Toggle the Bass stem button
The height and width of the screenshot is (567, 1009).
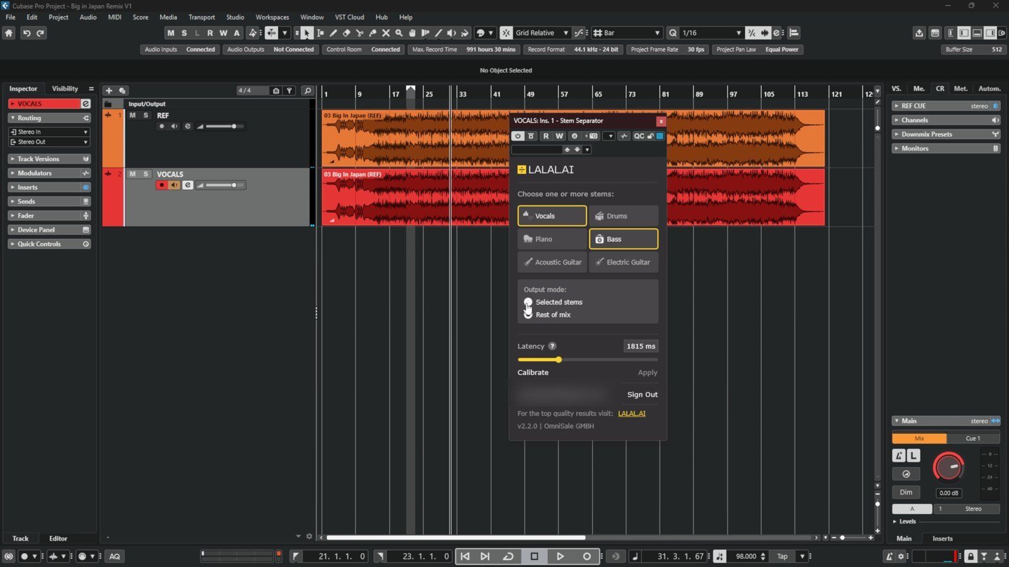623,239
